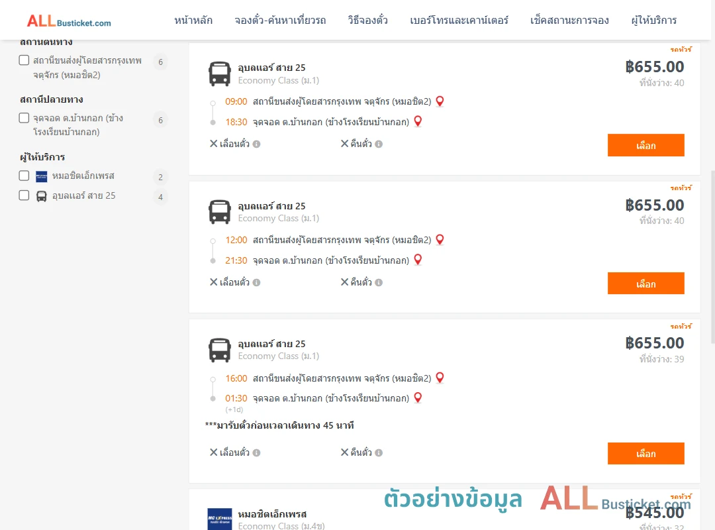Open map pin for 01:30 arrival stop
The width and height of the screenshot is (715, 530).
pos(418,397)
